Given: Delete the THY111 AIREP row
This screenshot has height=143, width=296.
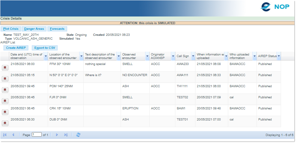Looking at the screenshot, I should point(5,90).
